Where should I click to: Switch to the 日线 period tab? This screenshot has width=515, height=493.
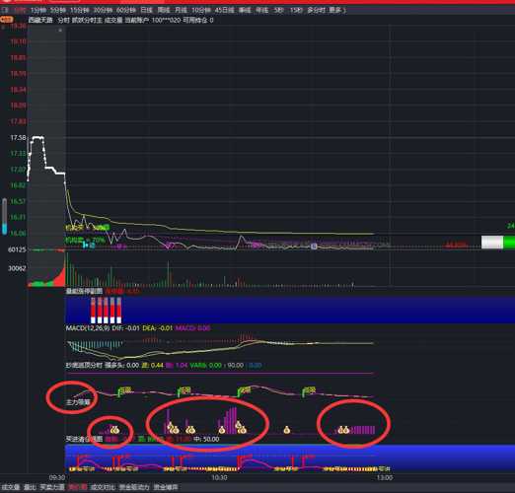point(146,10)
